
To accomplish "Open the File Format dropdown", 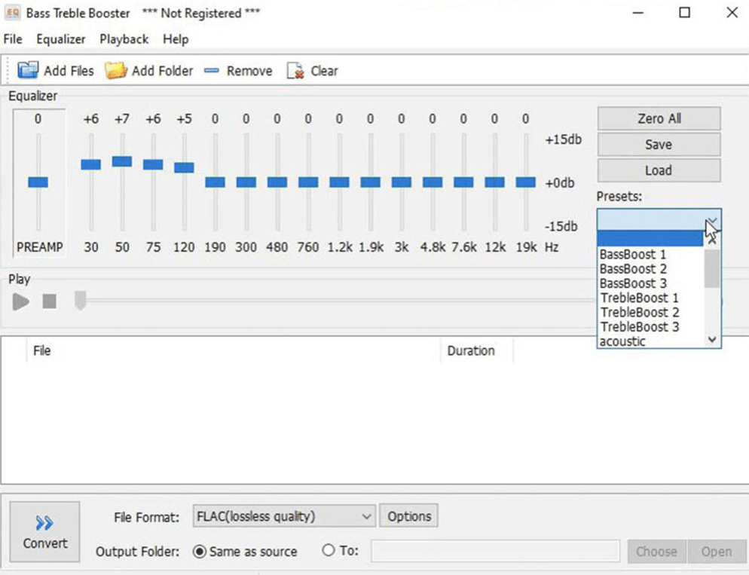I will [x=283, y=516].
